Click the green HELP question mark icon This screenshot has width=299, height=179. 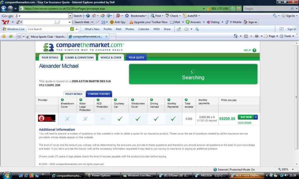point(254,50)
